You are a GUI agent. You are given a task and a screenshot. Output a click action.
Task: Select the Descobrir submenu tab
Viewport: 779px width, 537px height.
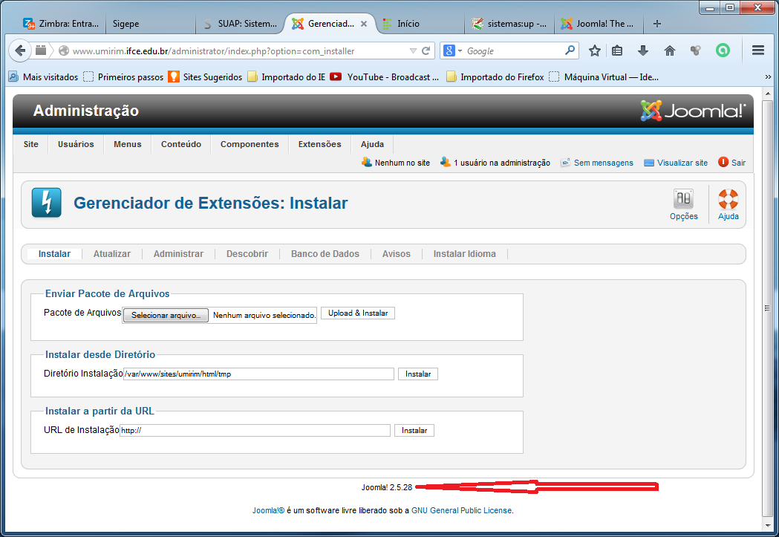tap(247, 254)
